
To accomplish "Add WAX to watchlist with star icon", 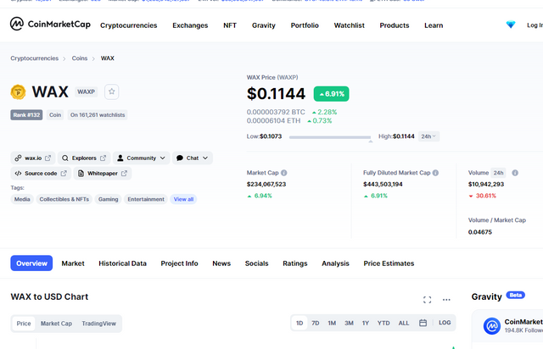I will point(111,91).
